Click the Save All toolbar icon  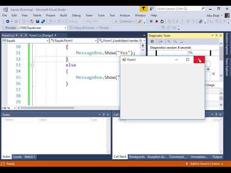tap(43, 21)
